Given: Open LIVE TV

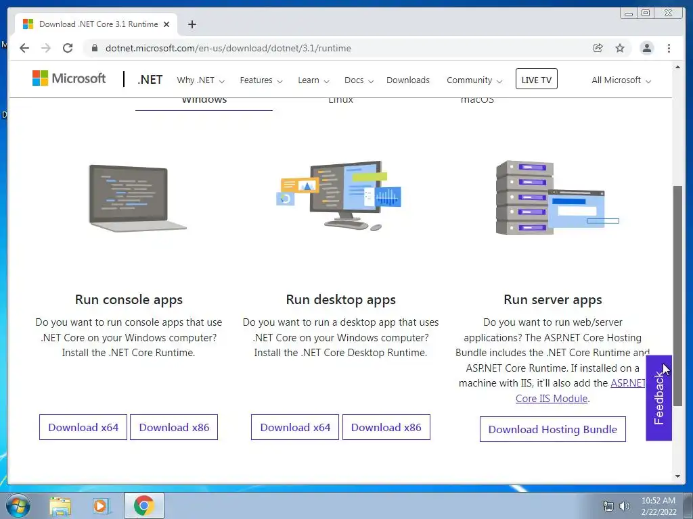Looking at the screenshot, I should coord(537,79).
